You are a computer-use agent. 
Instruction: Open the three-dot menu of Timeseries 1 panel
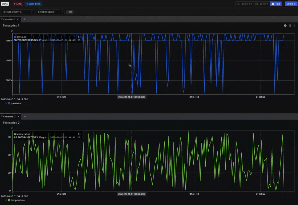(x=295, y=26)
